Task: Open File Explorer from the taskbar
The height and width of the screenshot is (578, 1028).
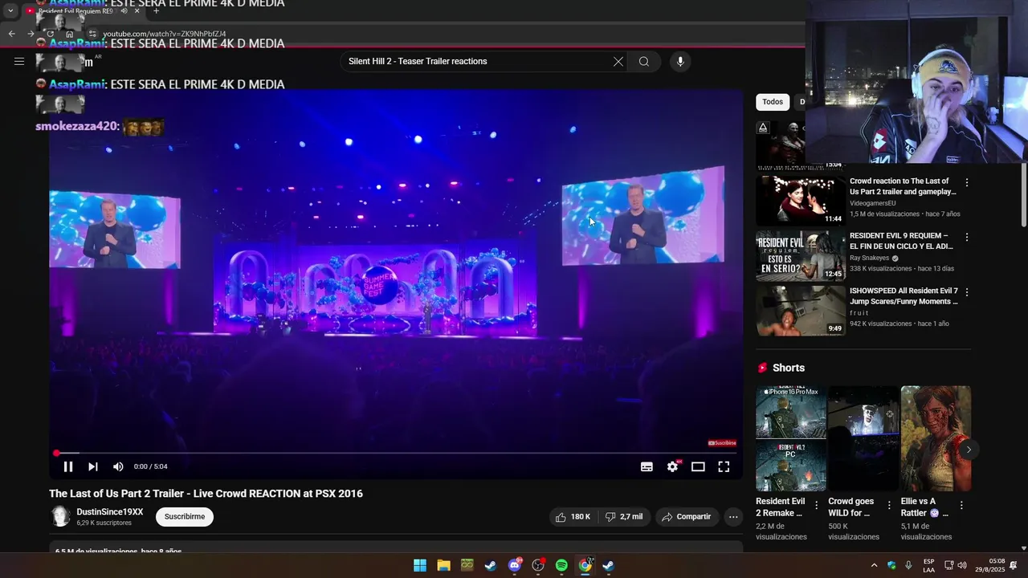Action: tap(443, 565)
